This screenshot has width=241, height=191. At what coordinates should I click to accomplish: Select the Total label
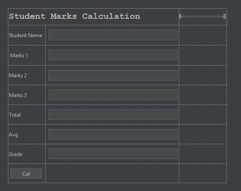tap(15, 115)
